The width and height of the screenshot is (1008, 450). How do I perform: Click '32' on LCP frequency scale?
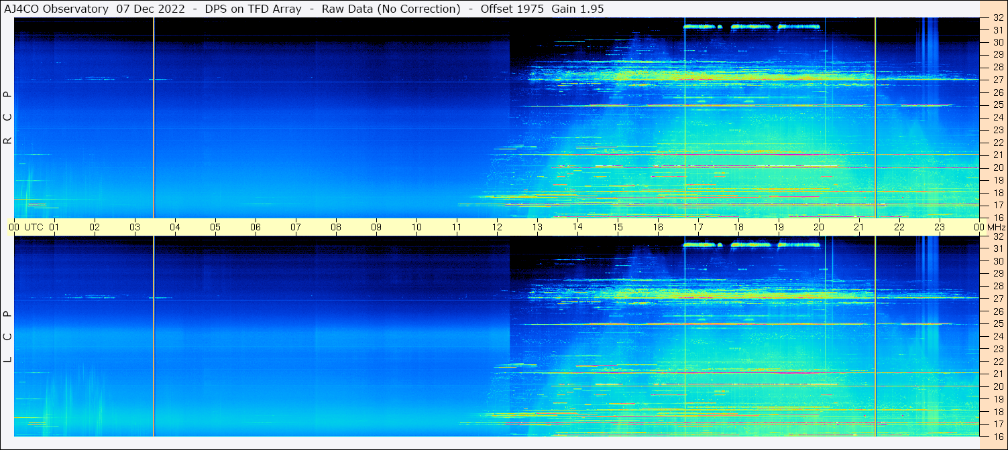pos(998,236)
